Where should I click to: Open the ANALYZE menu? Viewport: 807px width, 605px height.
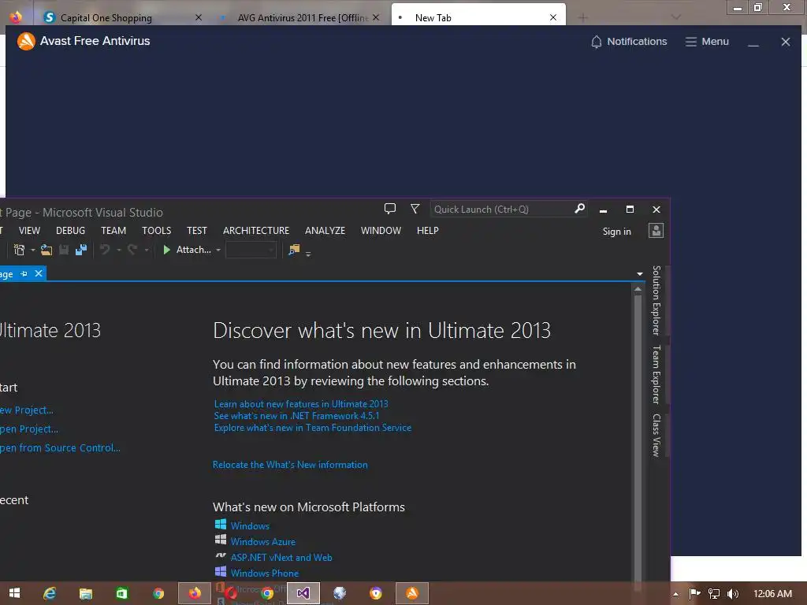[325, 231]
